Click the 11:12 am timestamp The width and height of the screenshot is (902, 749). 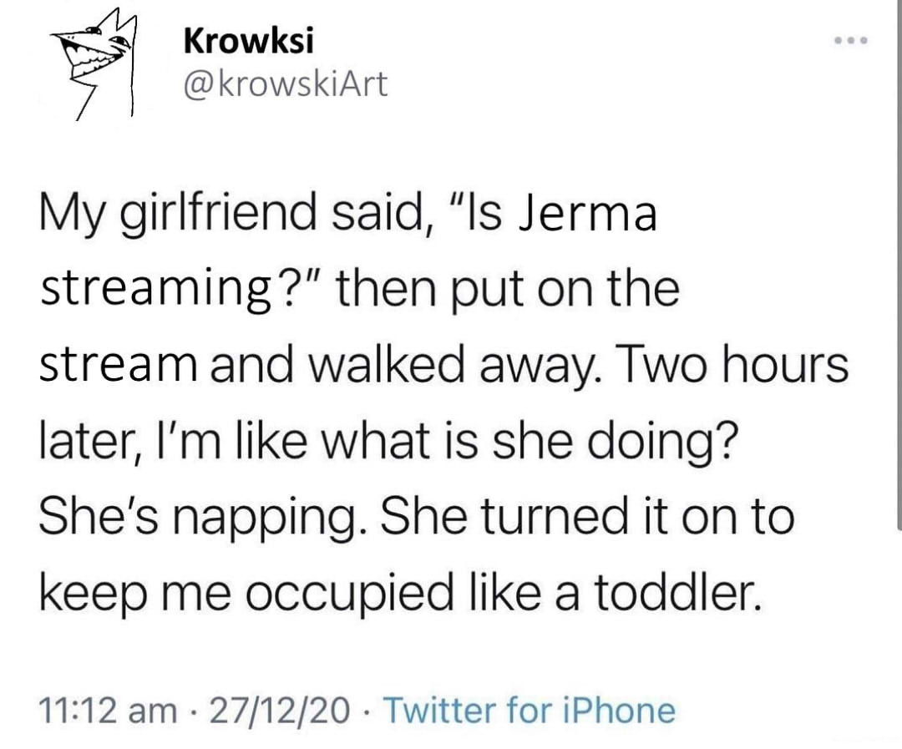(x=104, y=711)
